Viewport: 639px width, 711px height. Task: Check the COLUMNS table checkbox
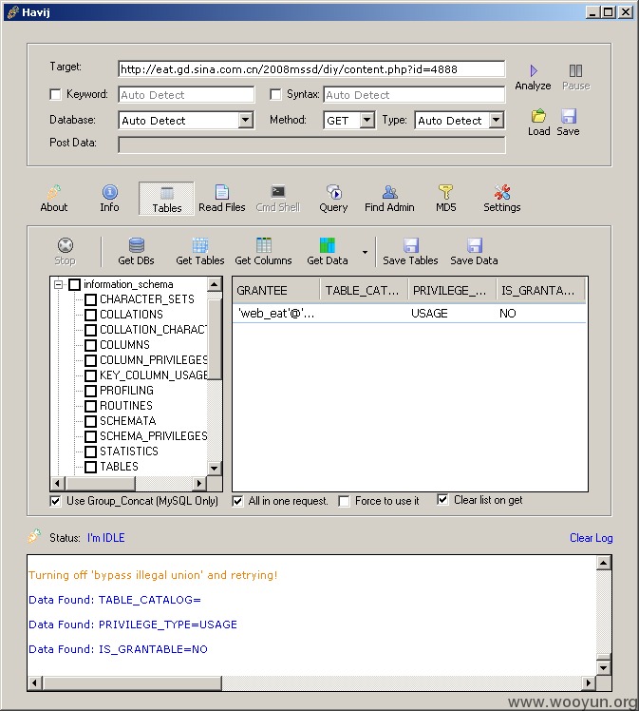90,345
